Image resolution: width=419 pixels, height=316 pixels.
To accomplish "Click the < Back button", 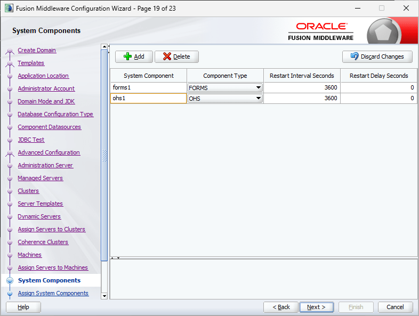I will tap(281, 307).
